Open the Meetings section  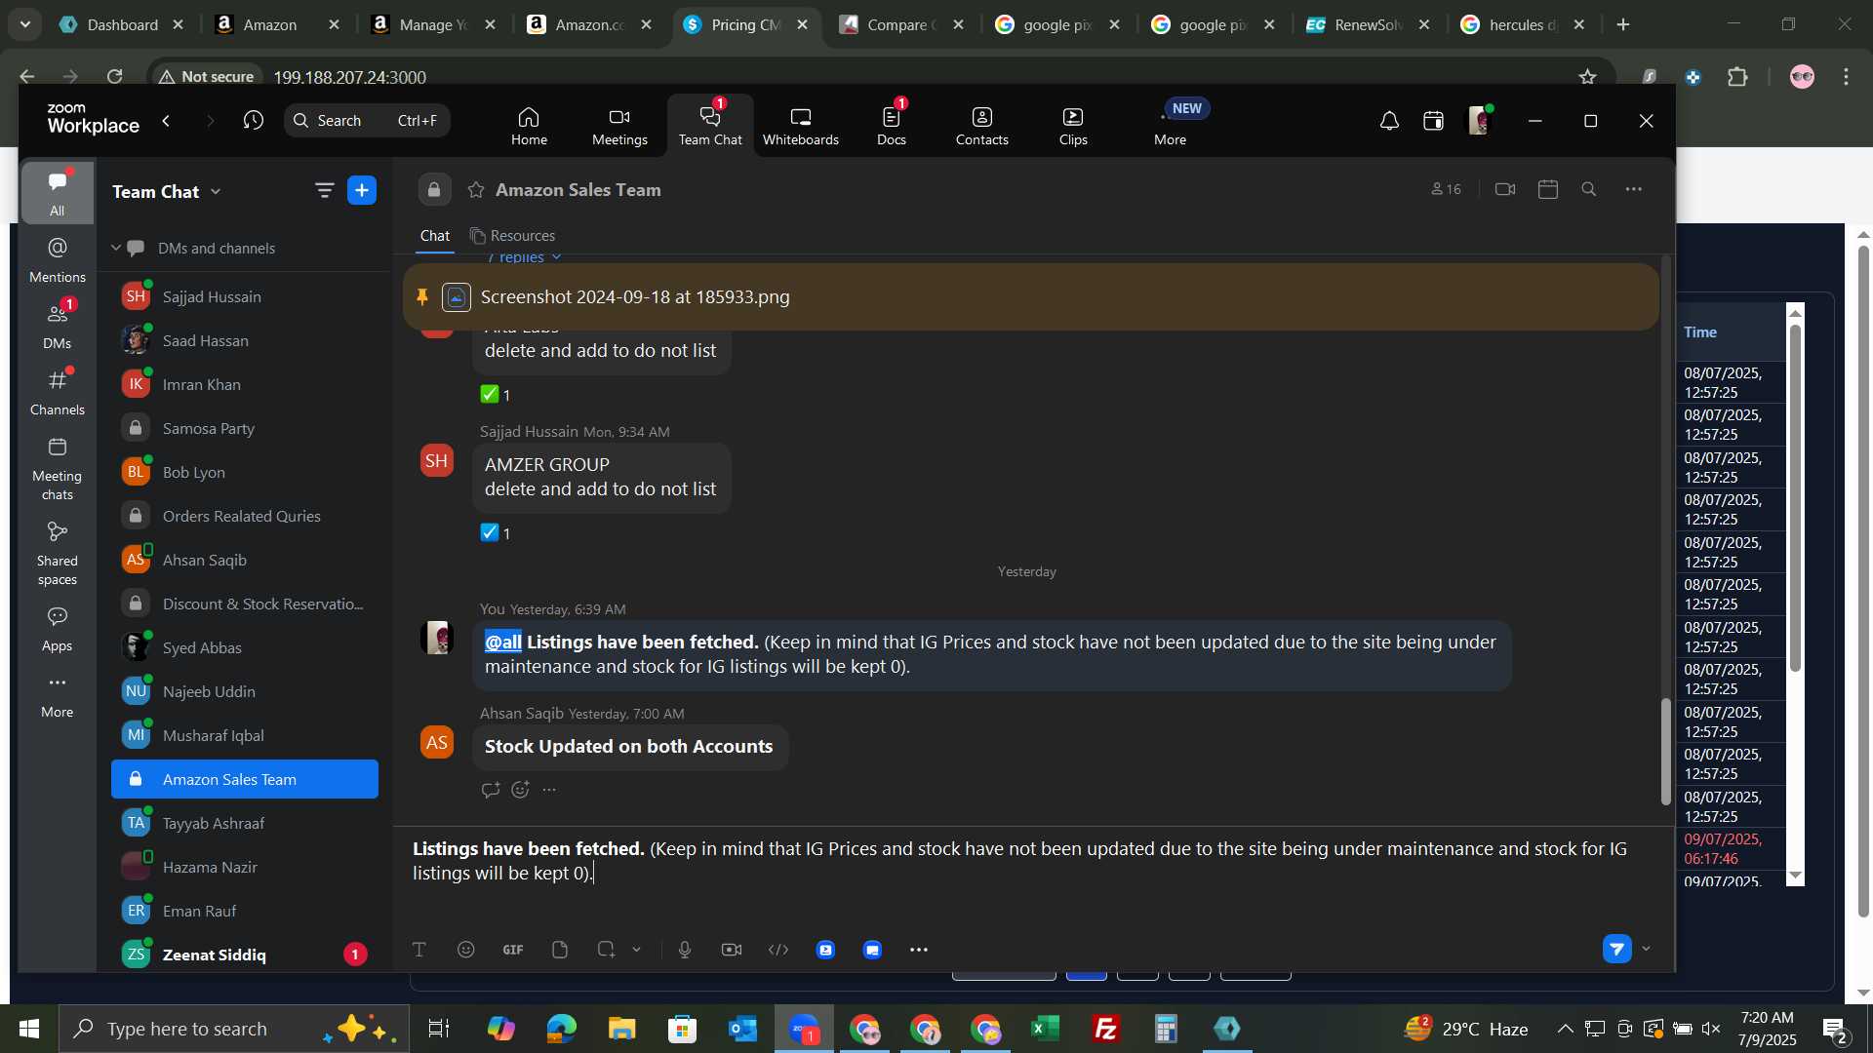tap(619, 126)
